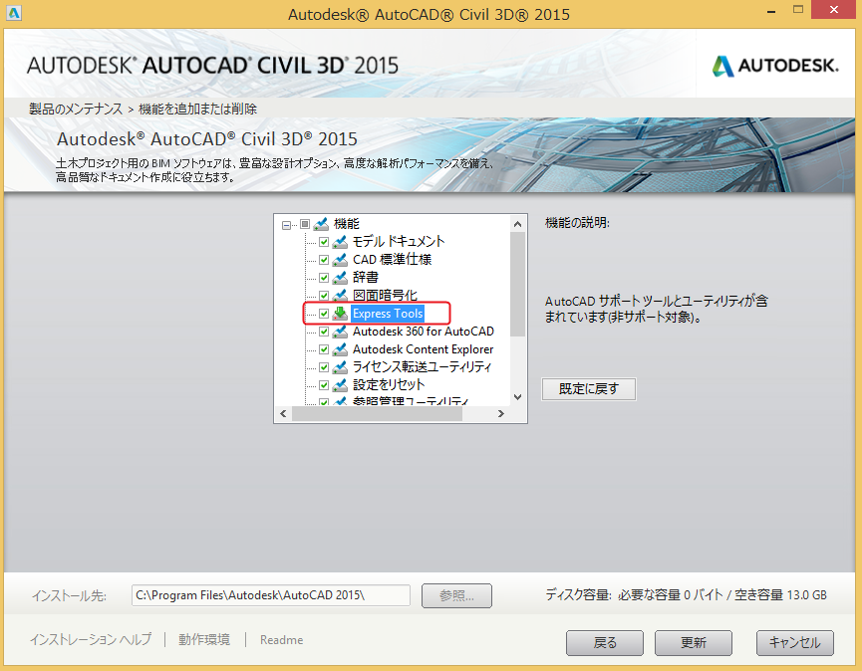
Task: Click the Autodesk Content Explorer icon
Action: (340, 349)
